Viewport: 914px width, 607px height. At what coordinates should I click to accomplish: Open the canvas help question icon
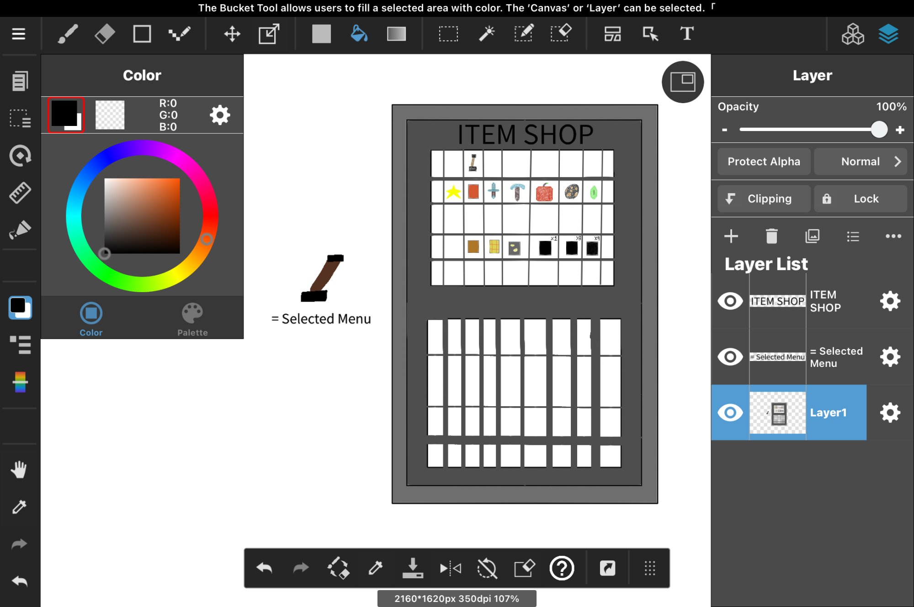[562, 568]
